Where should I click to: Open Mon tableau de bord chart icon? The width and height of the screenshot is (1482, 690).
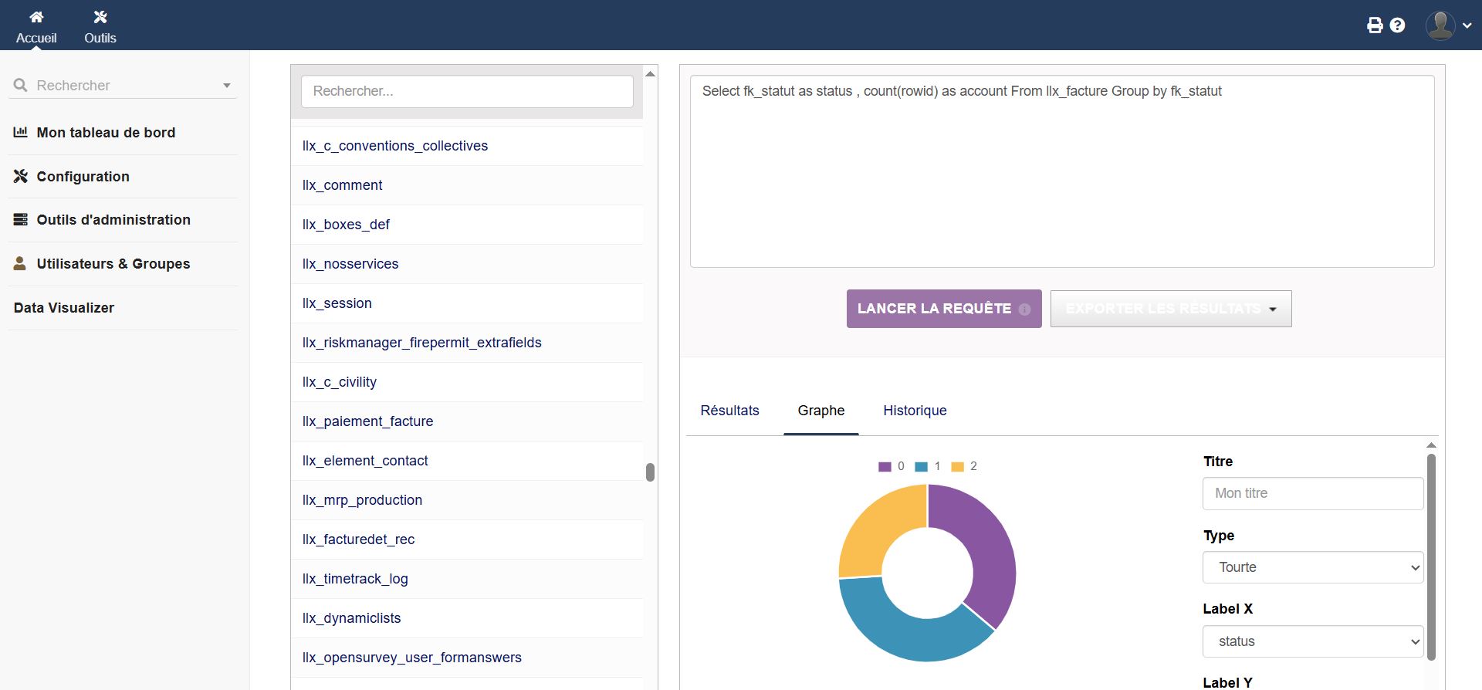pos(21,133)
